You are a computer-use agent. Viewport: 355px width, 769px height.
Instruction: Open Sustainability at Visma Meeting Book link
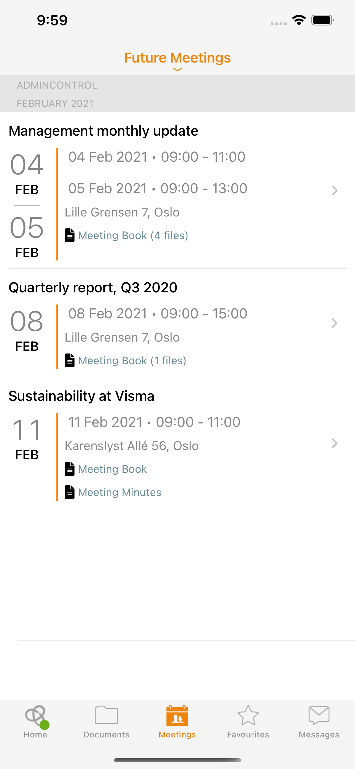pyautogui.click(x=112, y=469)
